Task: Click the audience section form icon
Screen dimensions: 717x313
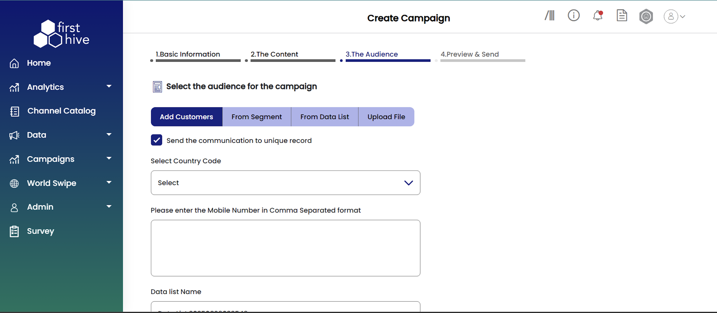Action: point(157,87)
